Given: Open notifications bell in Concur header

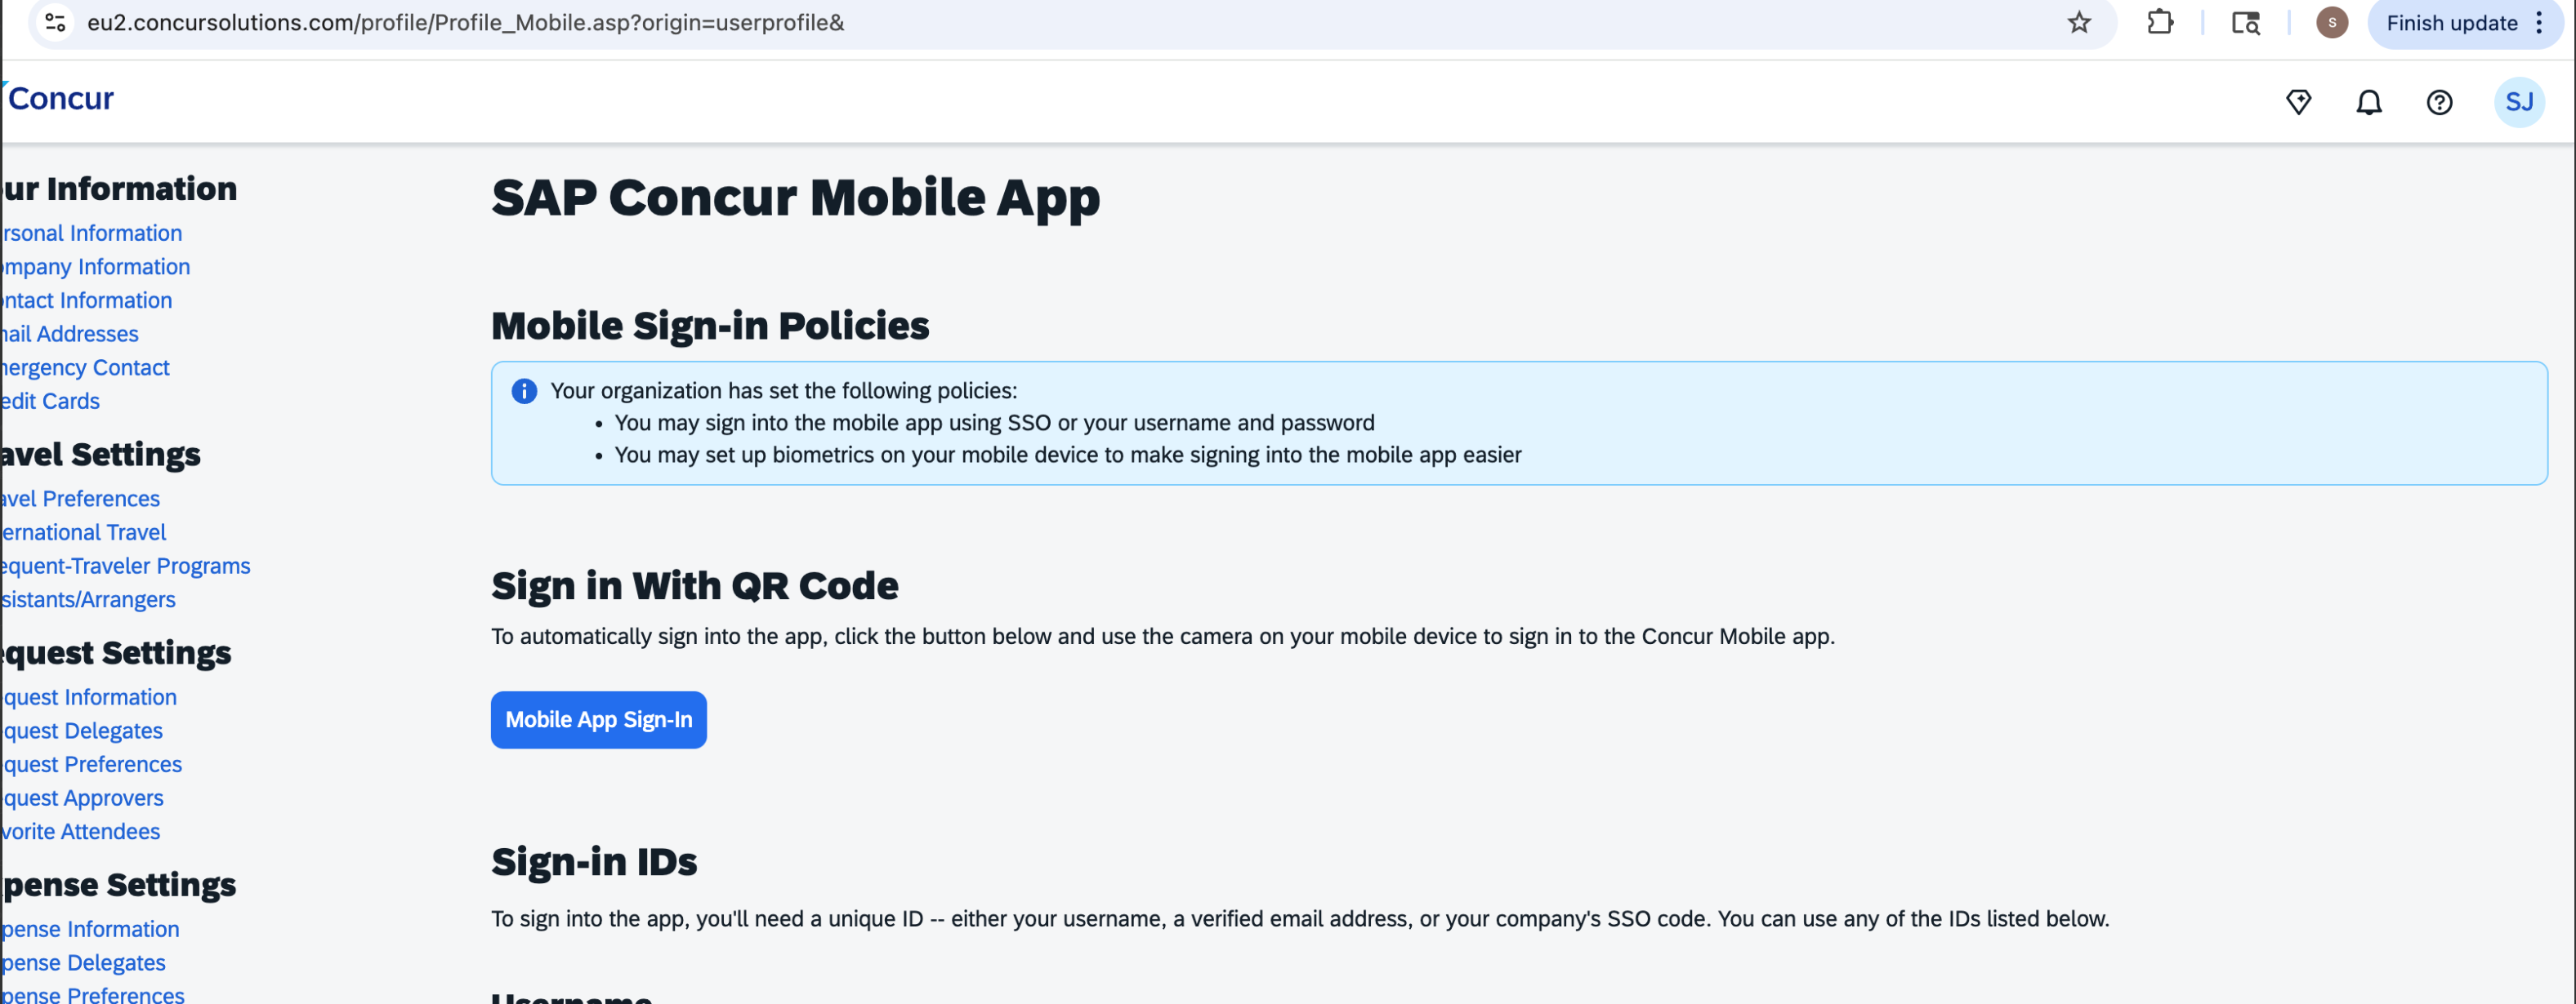Looking at the screenshot, I should [x=2369, y=102].
